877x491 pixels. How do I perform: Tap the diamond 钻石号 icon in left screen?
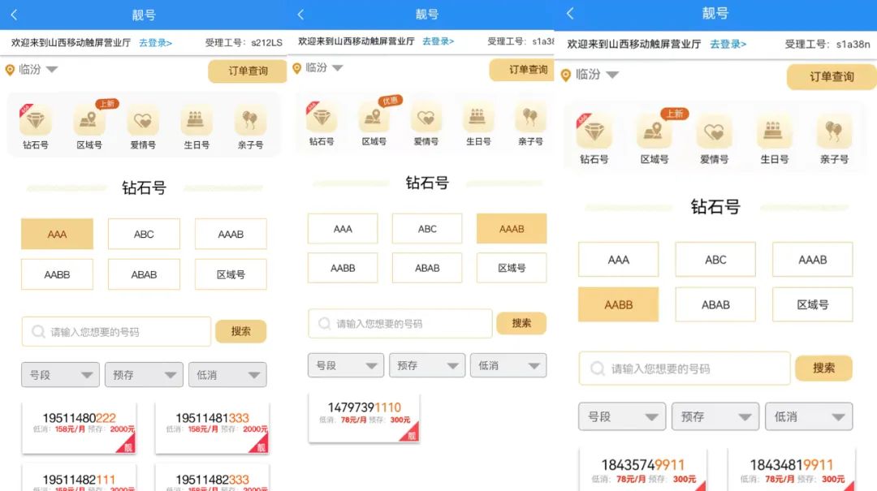(35, 122)
